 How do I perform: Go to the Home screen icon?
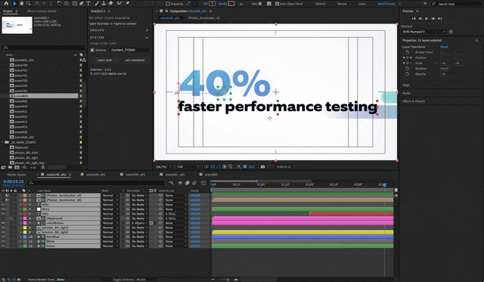pyautogui.click(x=6, y=3)
